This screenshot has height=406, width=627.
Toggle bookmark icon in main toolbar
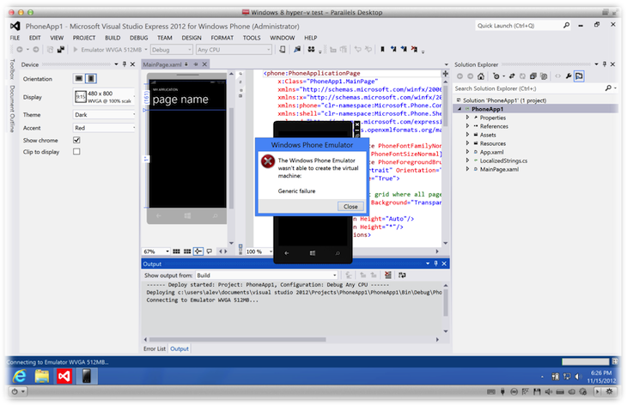click(x=382, y=50)
